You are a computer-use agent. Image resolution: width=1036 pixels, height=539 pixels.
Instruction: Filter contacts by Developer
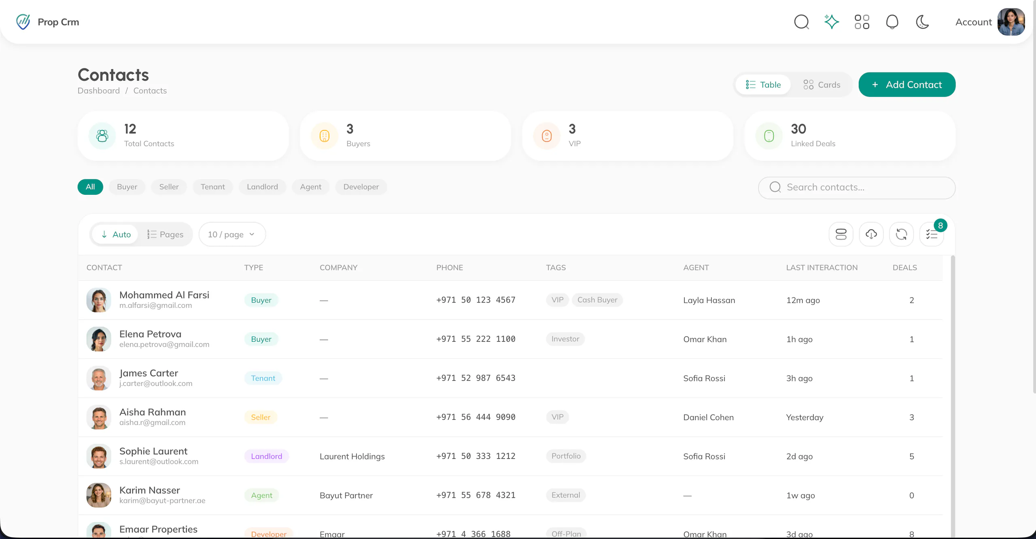(361, 187)
